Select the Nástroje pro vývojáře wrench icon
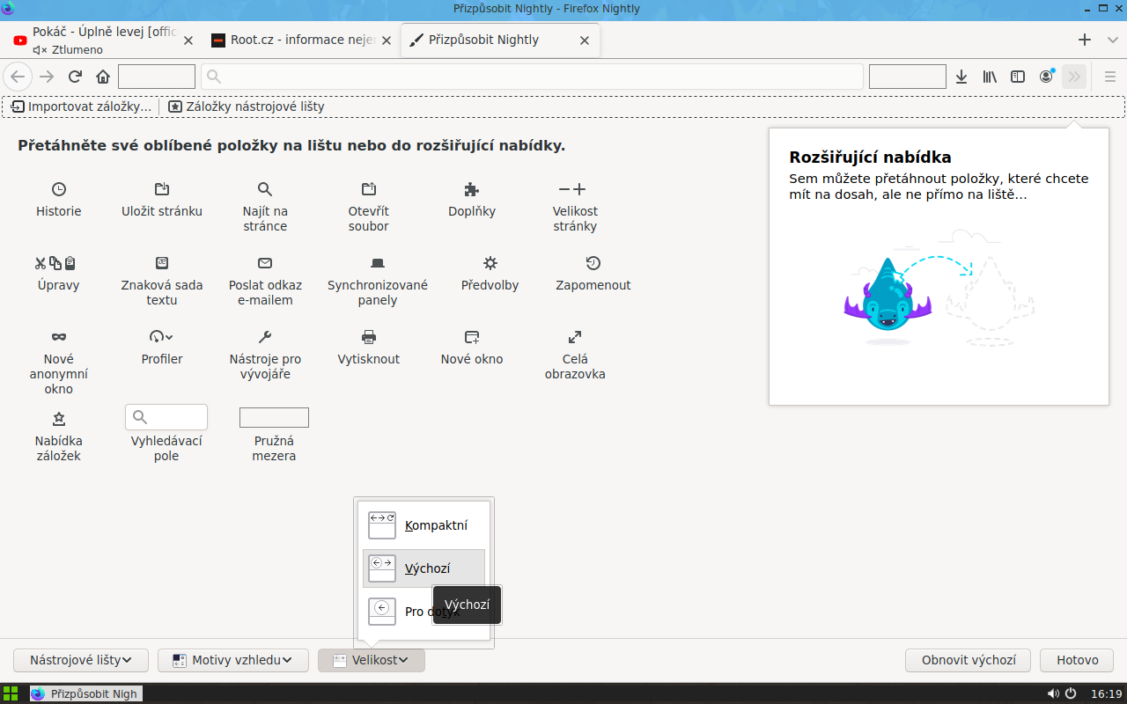The height and width of the screenshot is (704, 1127). (265, 337)
